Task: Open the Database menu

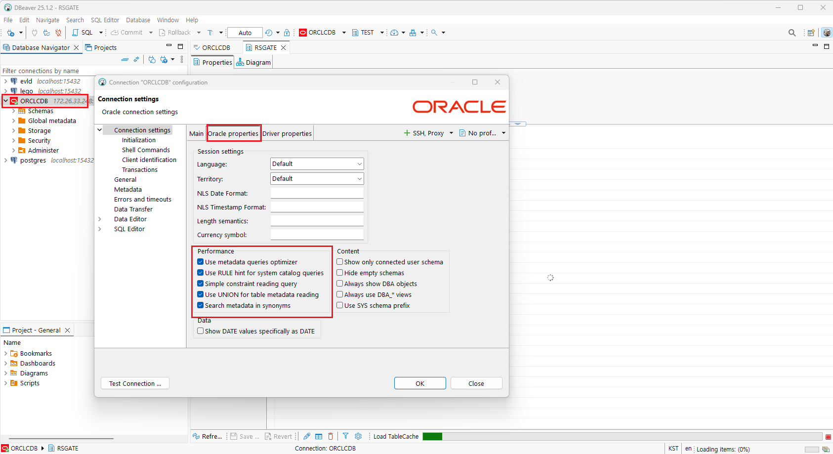Action: [138, 20]
